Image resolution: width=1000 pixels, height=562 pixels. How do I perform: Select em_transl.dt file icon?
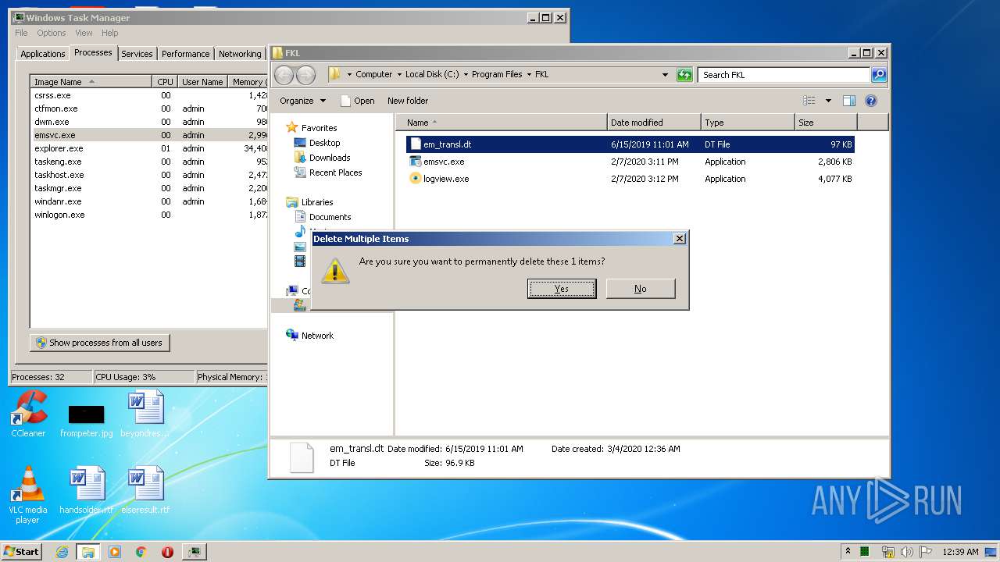[416, 144]
